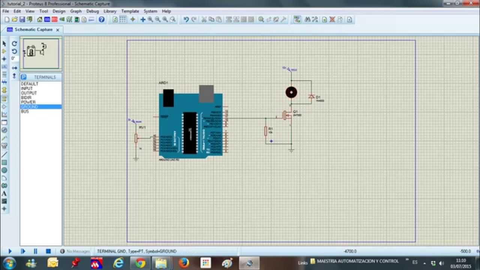Image resolution: width=480 pixels, height=270 pixels.
Task: Select the Subcircuit Mode tool
Action: 4,90
